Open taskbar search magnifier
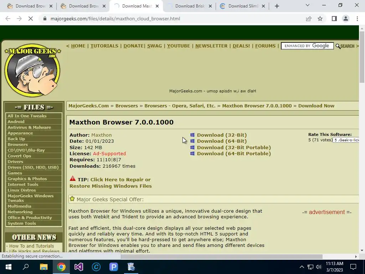The image size is (365, 274). (x=26, y=267)
